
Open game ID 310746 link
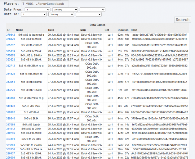point(11,133)
